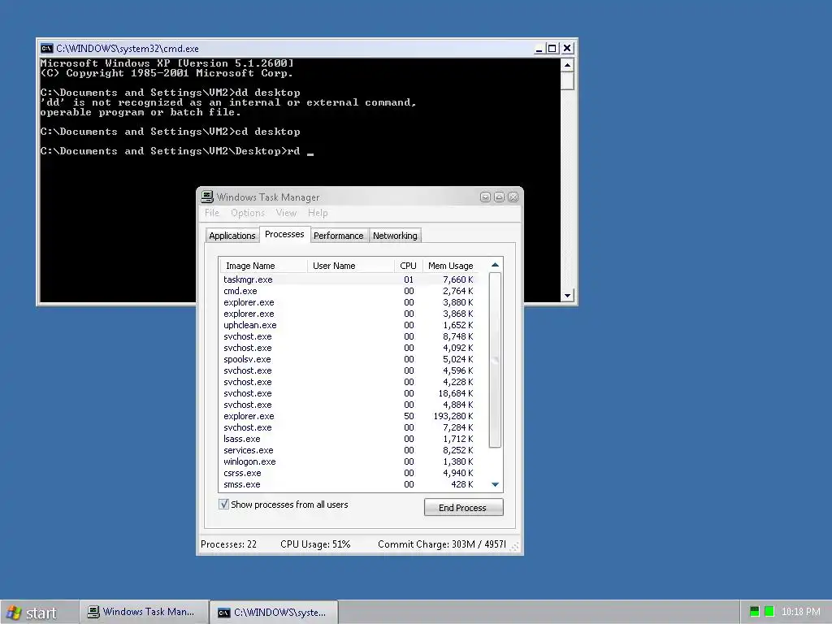This screenshot has height=624, width=832.
Task: Select the spoolsv.exe process
Action: (349, 359)
